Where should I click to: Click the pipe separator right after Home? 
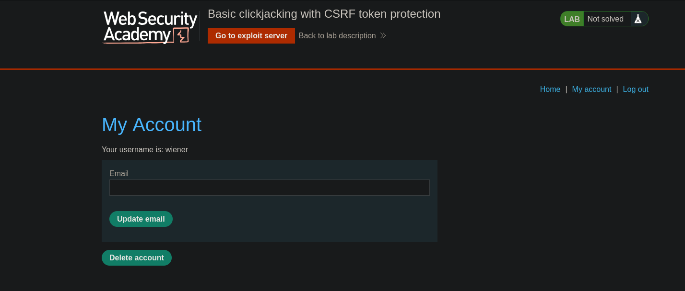566,89
